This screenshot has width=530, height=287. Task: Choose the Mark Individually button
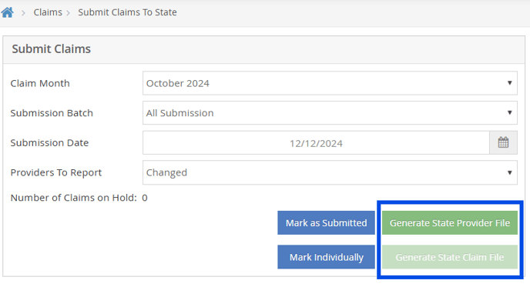[326, 257]
